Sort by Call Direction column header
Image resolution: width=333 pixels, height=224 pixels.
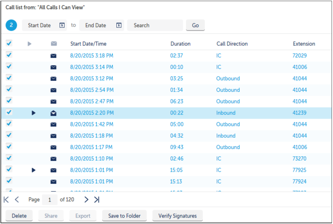point(232,44)
